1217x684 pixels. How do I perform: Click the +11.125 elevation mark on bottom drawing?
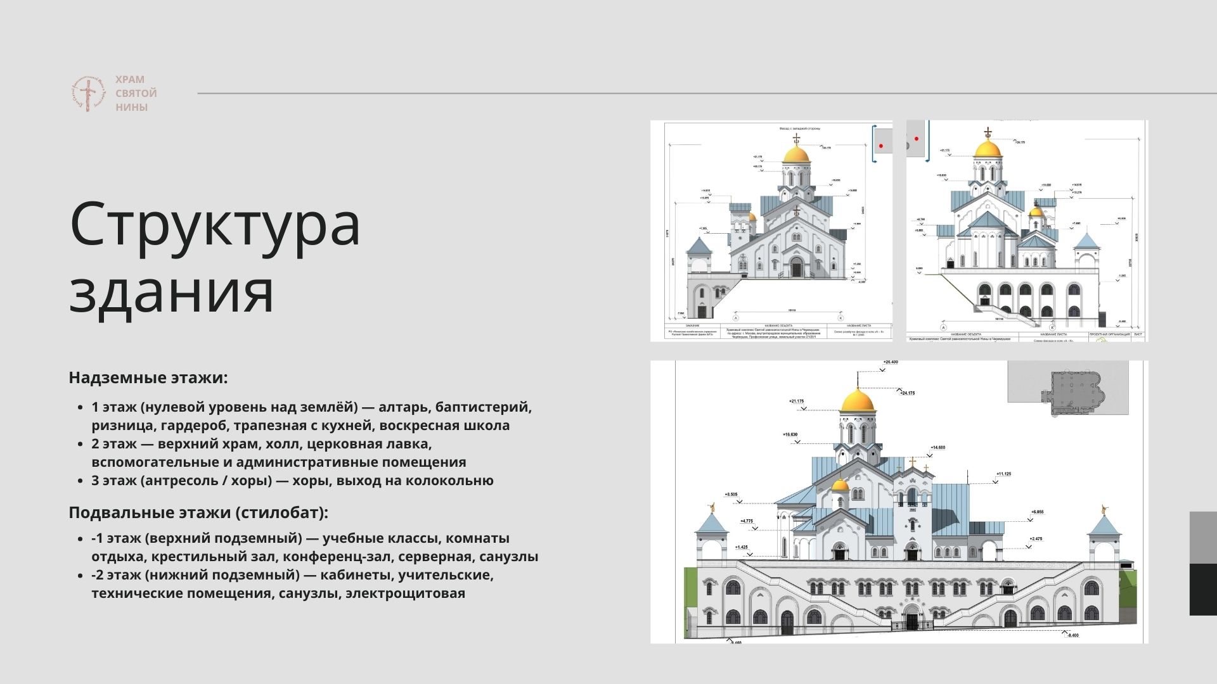tap(1003, 474)
